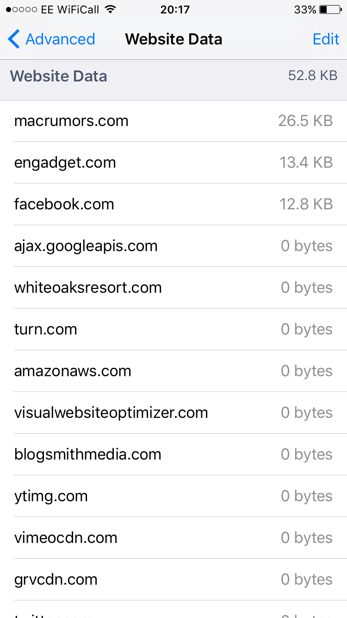The width and height of the screenshot is (347, 618).
Task: Select the blogsmithmedia.com entry
Action: click(x=173, y=454)
